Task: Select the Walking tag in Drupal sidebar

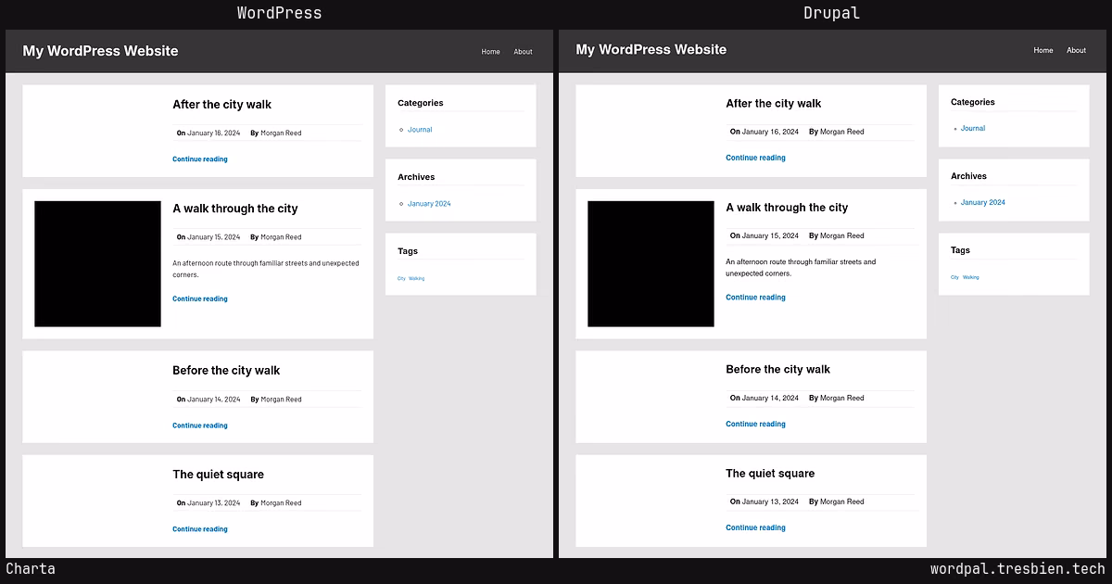Action: (970, 277)
